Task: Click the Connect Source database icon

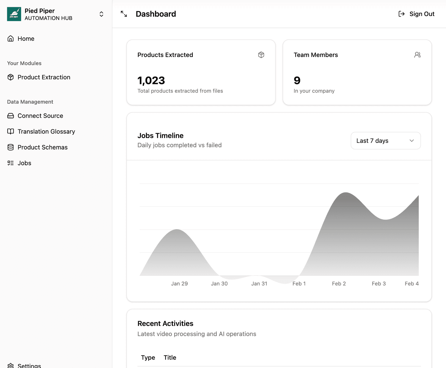Action: pos(10,116)
